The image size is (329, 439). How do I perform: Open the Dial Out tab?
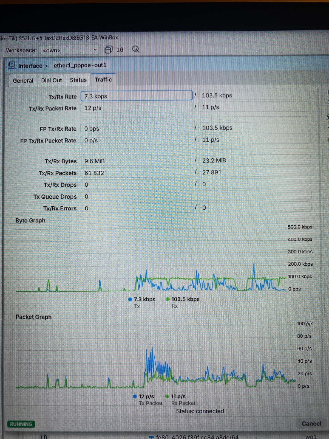coord(52,80)
